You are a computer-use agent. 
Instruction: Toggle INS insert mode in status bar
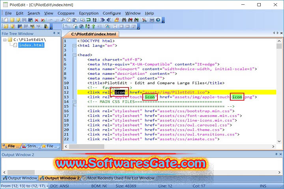(x=263, y=186)
